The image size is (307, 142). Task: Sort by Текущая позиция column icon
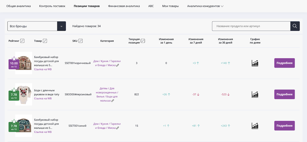coord(143,41)
